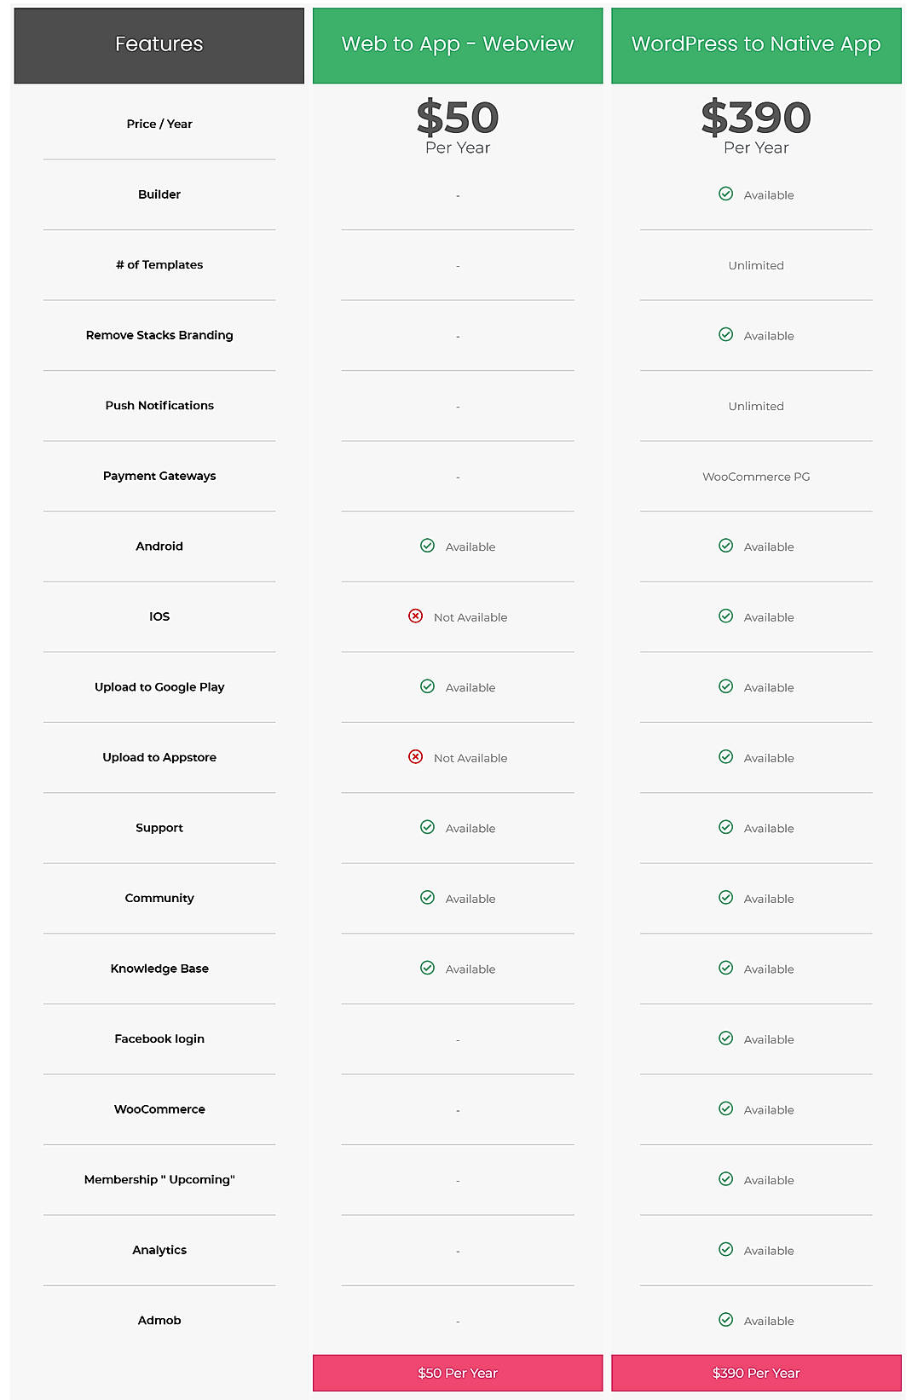Click the Web to App - Webview column header
The width and height of the screenshot is (912, 1400).
pyautogui.click(x=457, y=43)
